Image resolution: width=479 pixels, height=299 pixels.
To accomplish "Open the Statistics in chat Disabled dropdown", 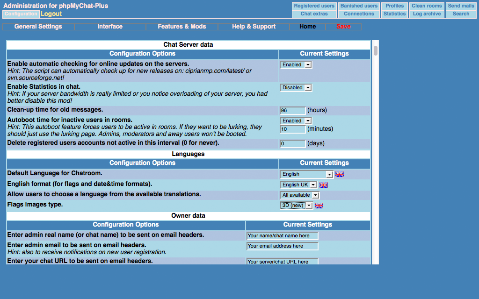I will [296, 88].
